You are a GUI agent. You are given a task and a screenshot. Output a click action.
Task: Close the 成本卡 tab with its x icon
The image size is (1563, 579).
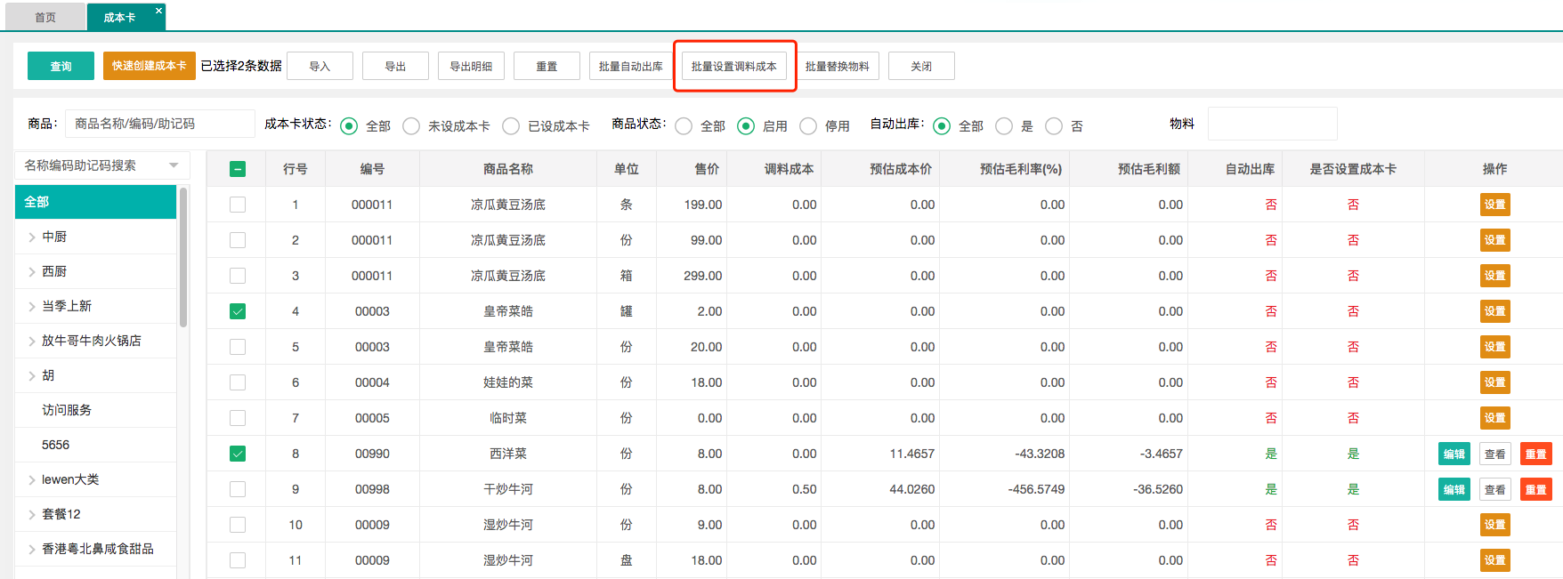[x=158, y=11]
